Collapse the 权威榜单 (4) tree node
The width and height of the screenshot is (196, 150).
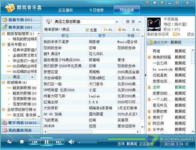coord(3,83)
